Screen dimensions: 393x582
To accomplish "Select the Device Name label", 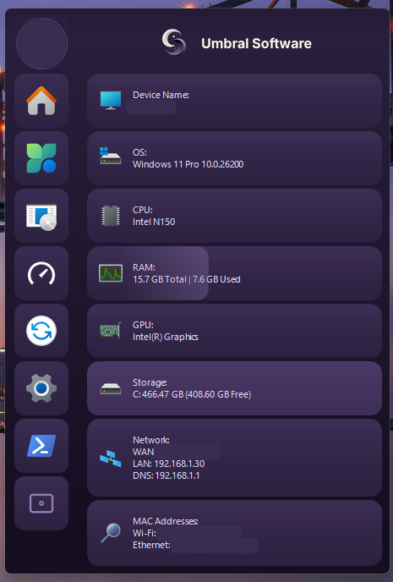I will pyautogui.click(x=161, y=95).
